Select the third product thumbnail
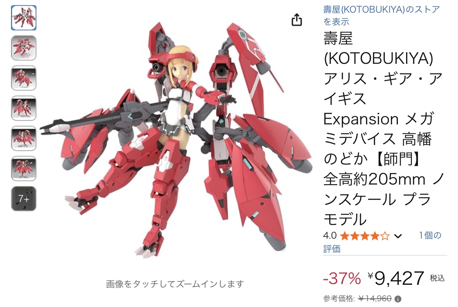 click(24, 78)
